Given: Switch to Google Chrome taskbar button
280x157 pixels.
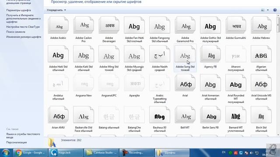Looking at the screenshot, I should click(x=30, y=153).
